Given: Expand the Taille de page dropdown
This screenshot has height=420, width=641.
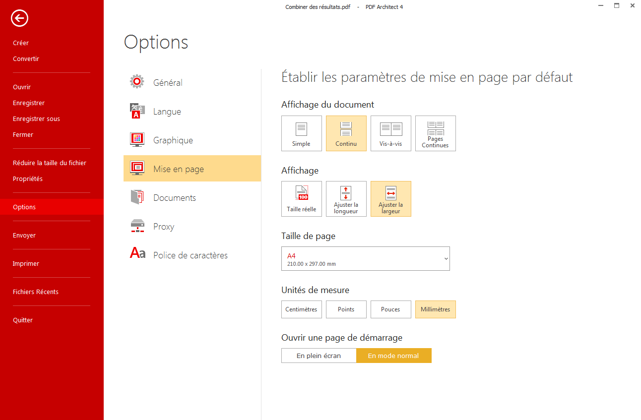Looking at the screenshot, I should click(365, 259).
